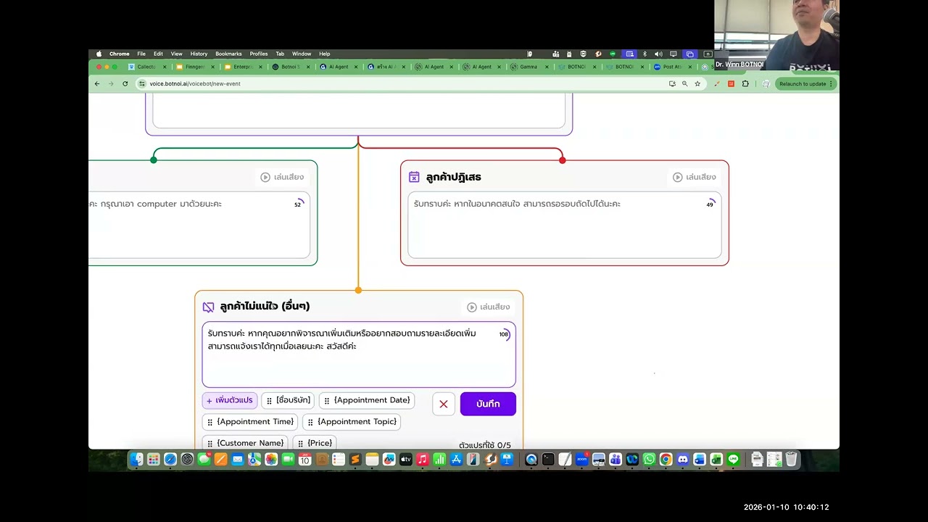This screenshot has width=928, height=522.
Task: Open Finder from the dock
Action: [136, 459]
